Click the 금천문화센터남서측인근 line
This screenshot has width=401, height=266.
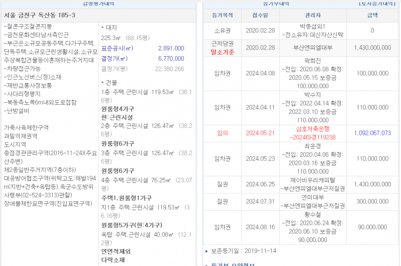(x=36, y=35)
